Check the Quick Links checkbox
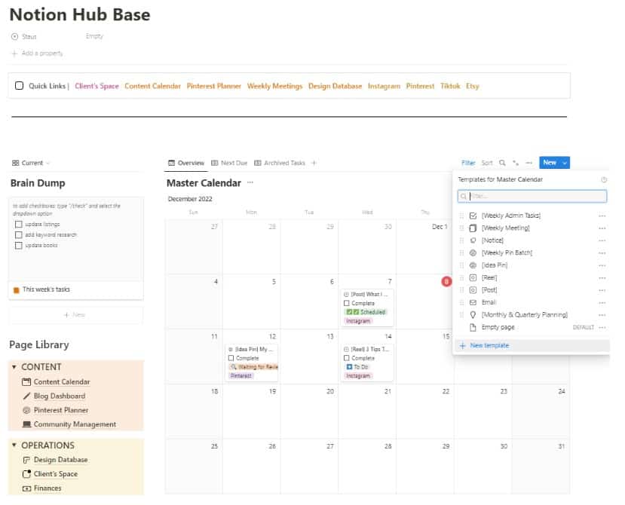This screenshot has width=625, height=505. [x=19, y=86]
